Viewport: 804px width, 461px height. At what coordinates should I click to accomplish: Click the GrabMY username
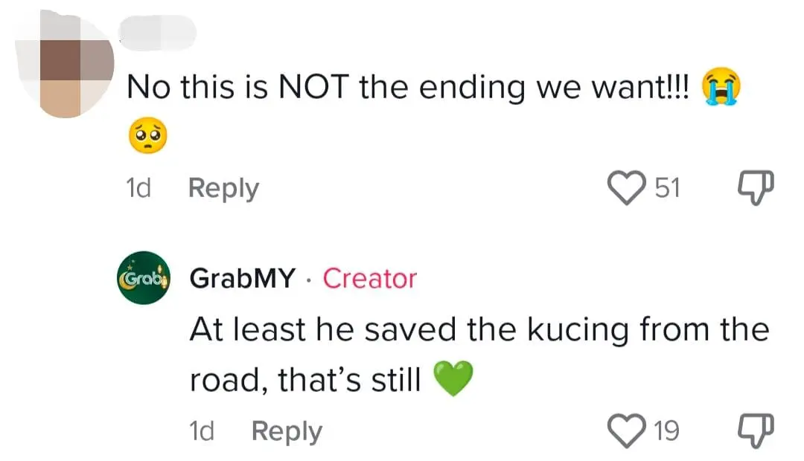(241, 279)
